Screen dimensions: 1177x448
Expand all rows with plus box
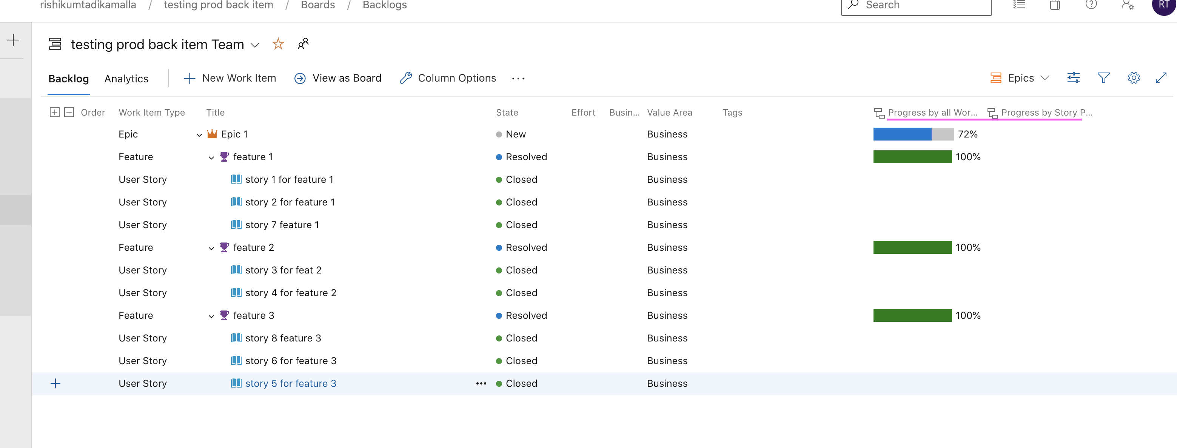54,113
